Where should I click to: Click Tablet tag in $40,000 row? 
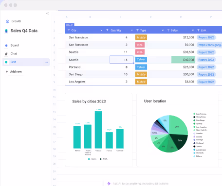tap(141, 60)
